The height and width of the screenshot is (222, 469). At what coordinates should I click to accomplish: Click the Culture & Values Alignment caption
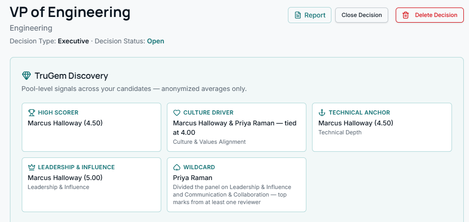coord(209,142)
